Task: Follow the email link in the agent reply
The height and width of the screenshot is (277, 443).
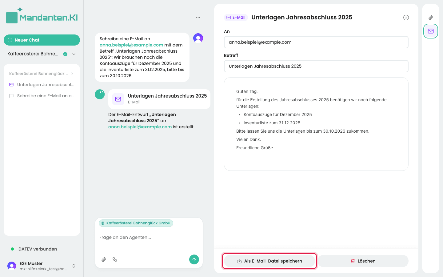Action: click(x=140, y=127)
